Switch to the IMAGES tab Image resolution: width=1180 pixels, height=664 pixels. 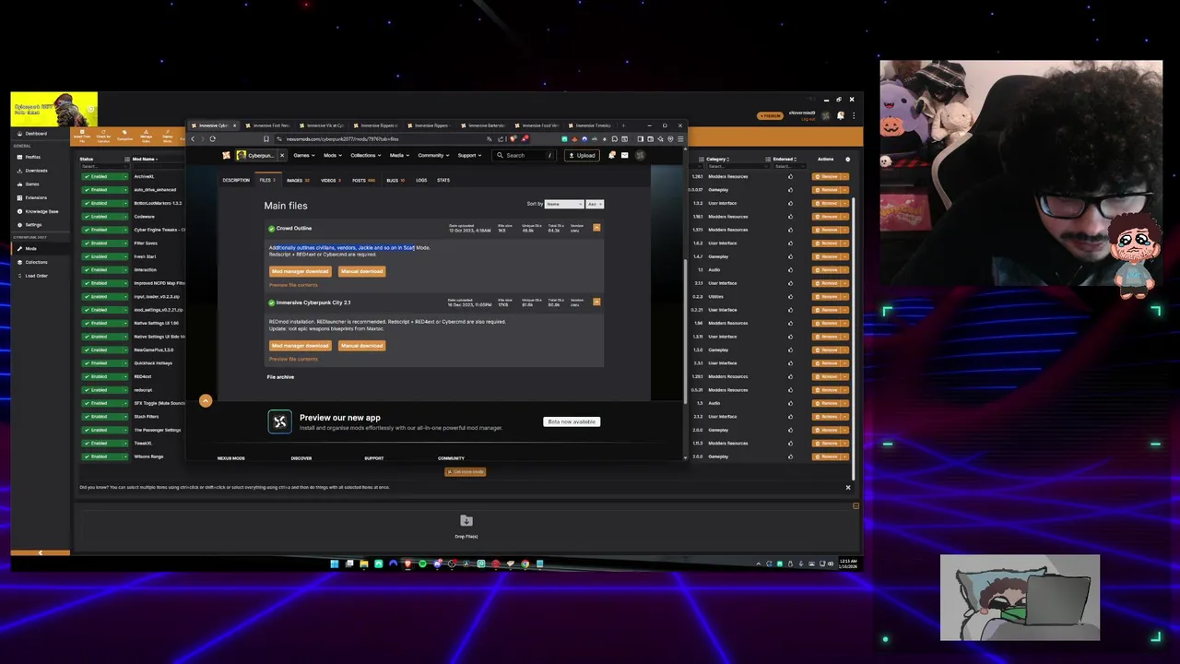tap(297, 180)
